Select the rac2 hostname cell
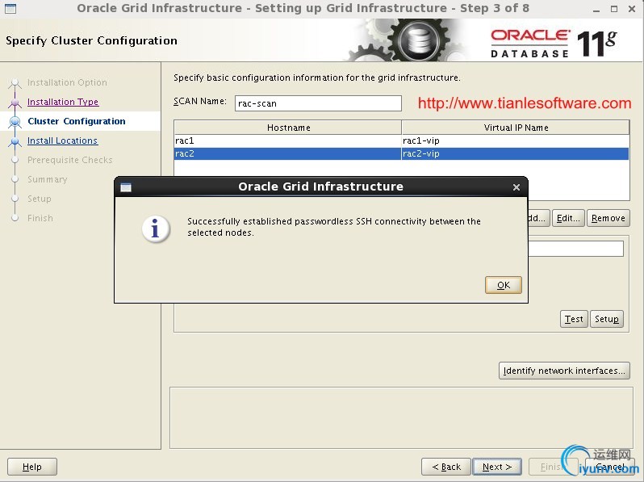Screen dimensions: 644x482 (x=287, y=153)
